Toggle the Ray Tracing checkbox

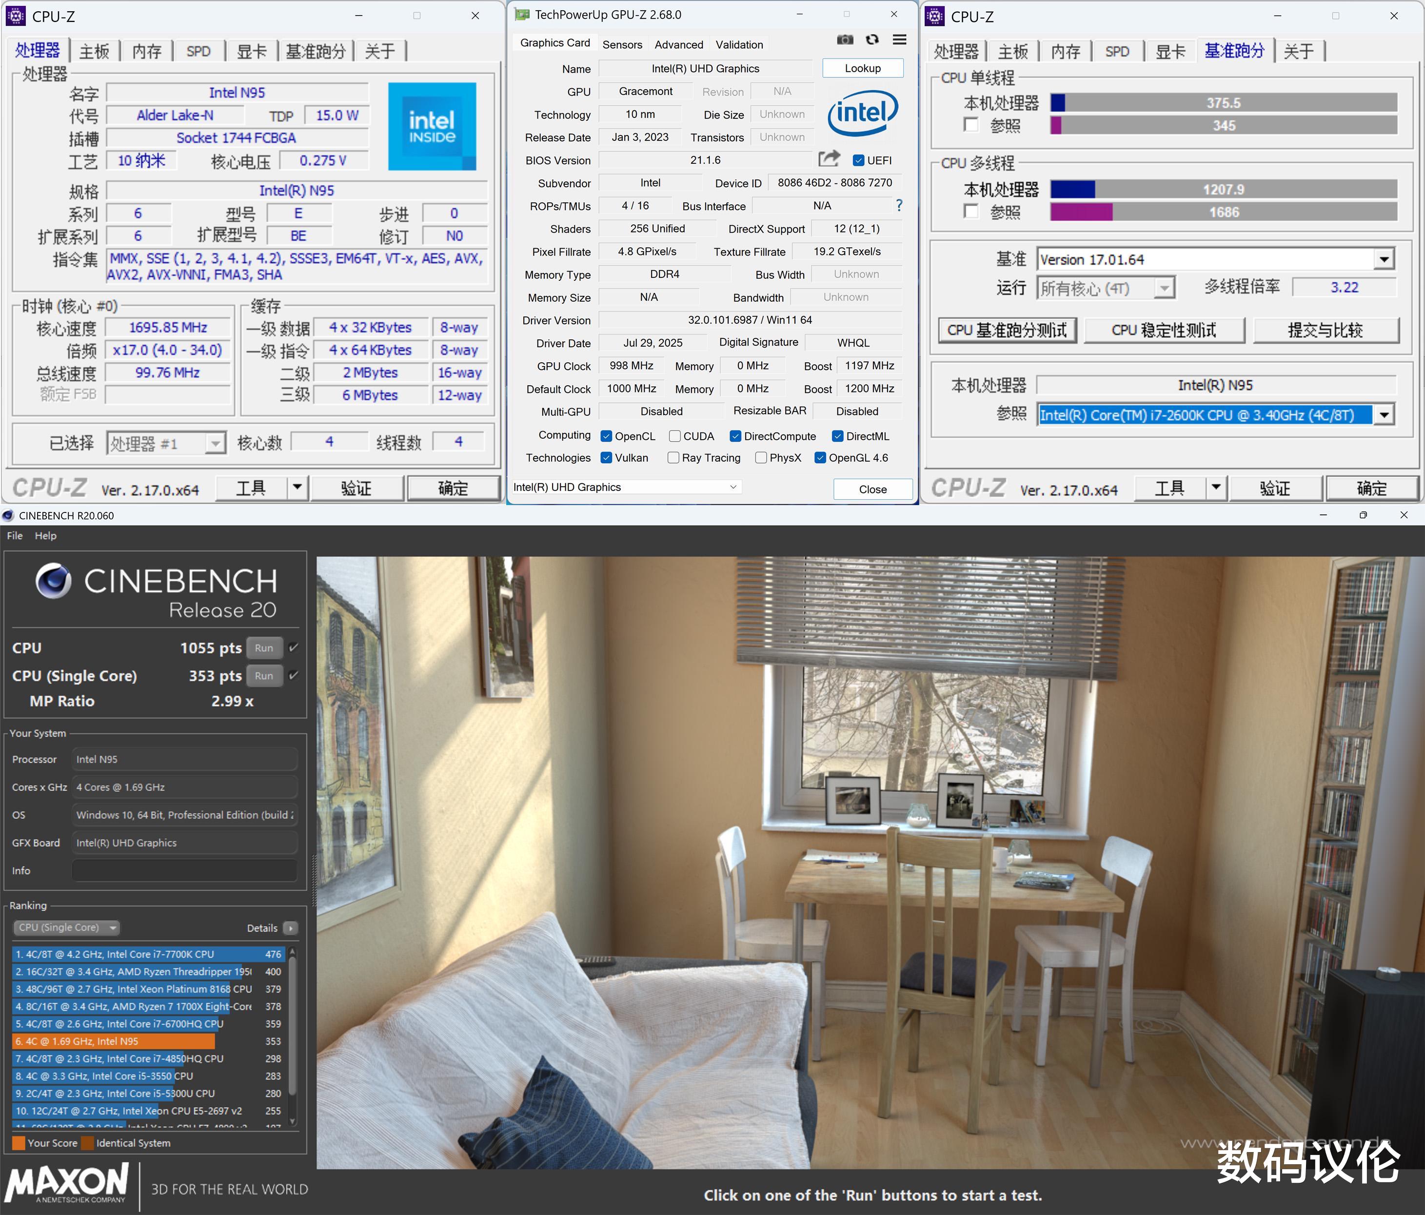click(673, 458)
